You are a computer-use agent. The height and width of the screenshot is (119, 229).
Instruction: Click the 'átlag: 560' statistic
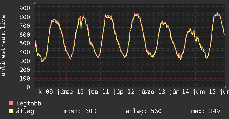(x=143, y=111)
